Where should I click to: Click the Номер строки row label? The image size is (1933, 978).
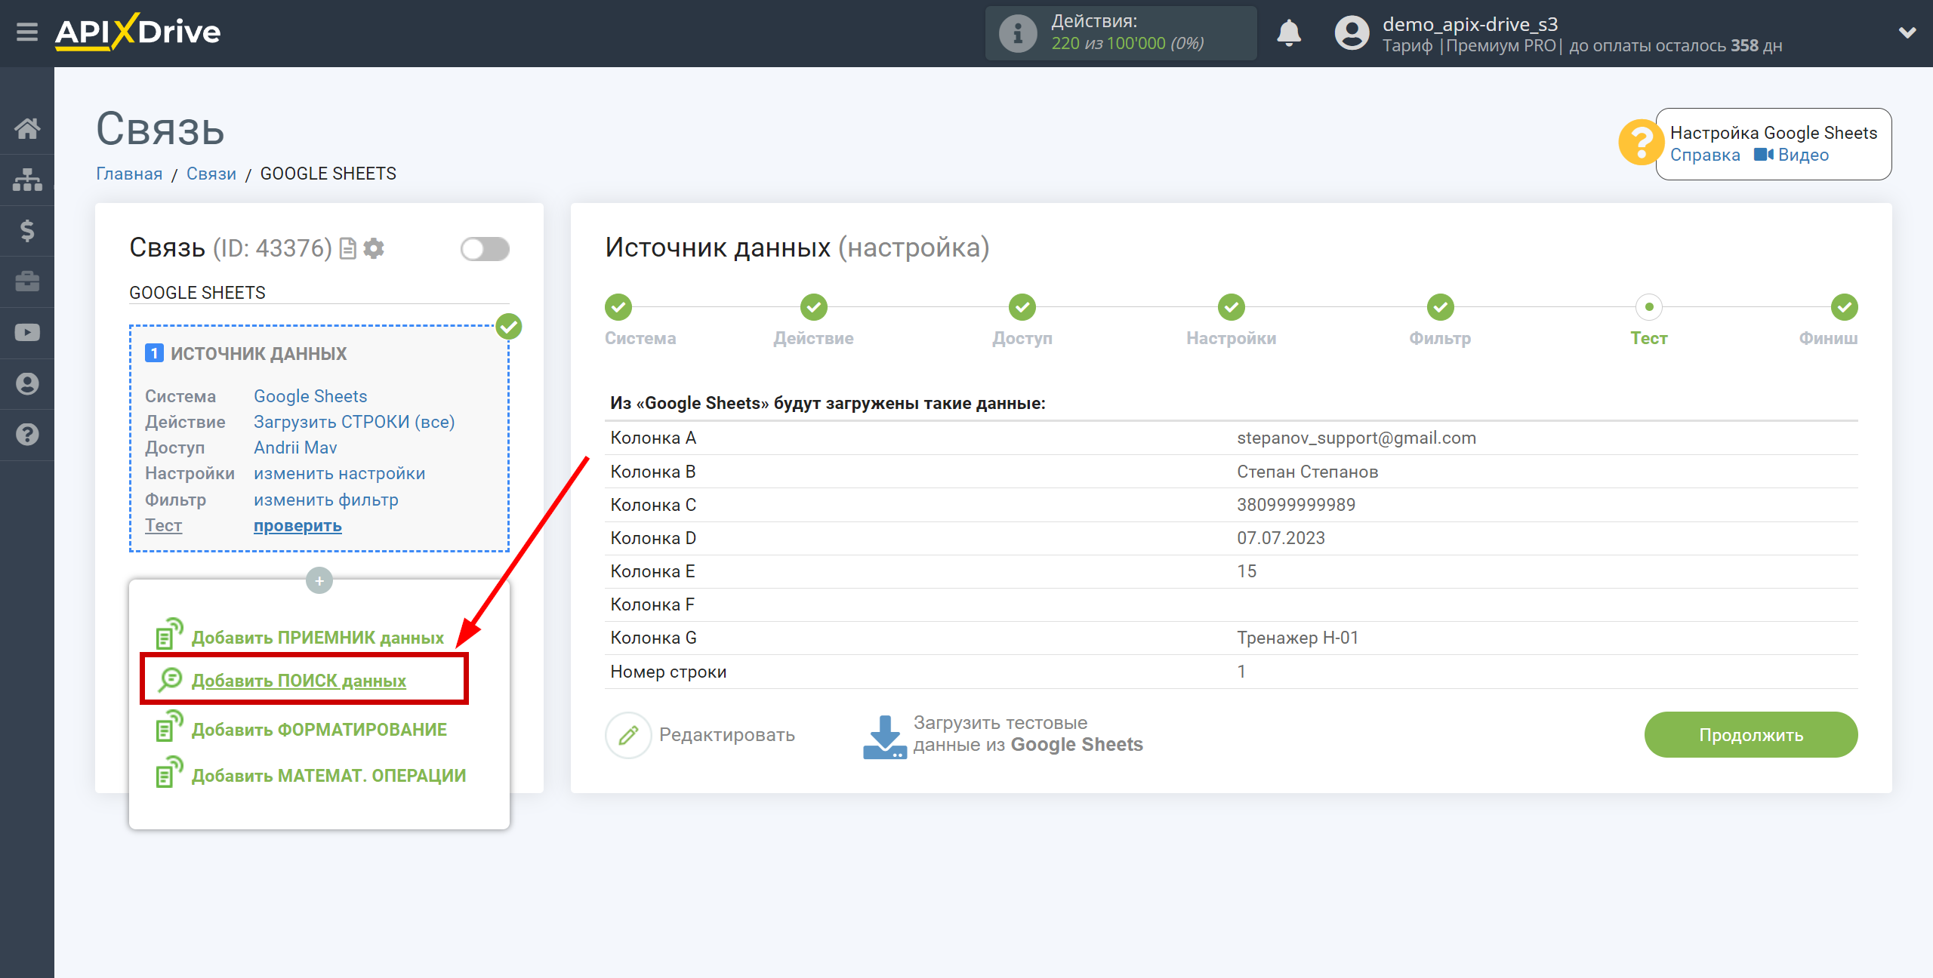pyautogui.click(x=668, y=672)
